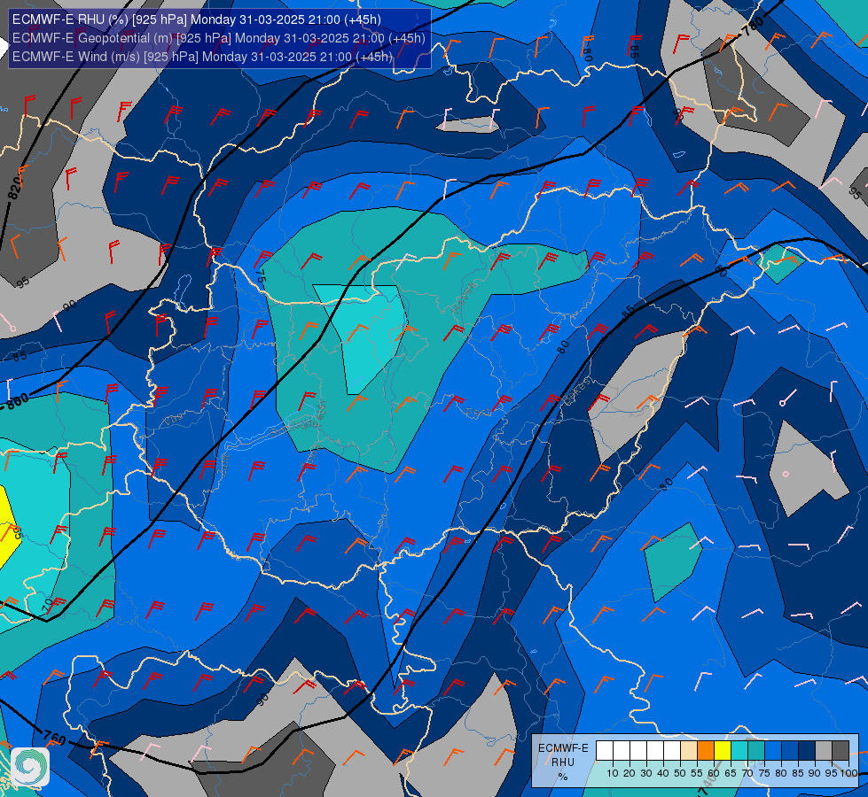Click the 'ECMWF-E' label in the legend box
This screenshot has width=868, height=797.
[x=563, y=748]
